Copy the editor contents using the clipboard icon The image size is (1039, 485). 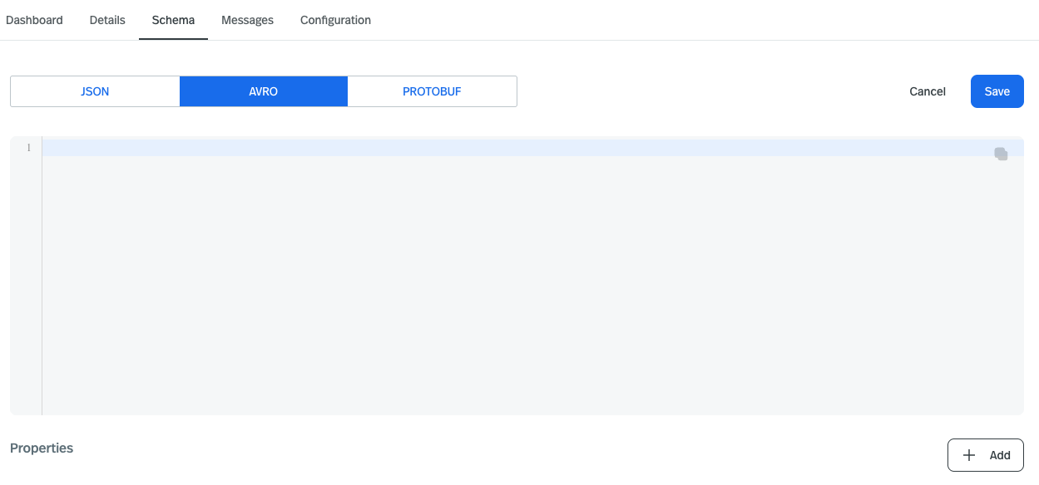(x=1000, y=154)
